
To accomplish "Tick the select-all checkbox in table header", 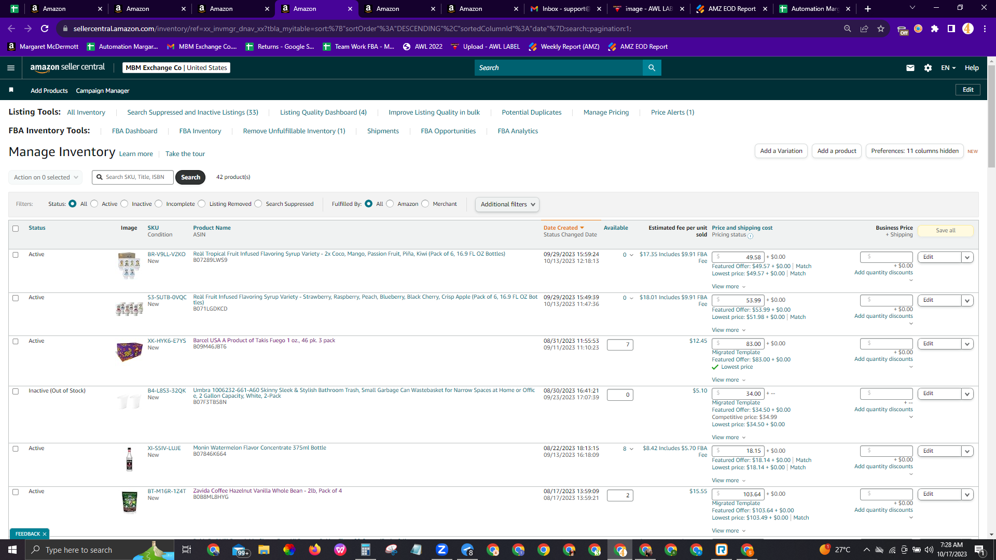I will 16,229.
